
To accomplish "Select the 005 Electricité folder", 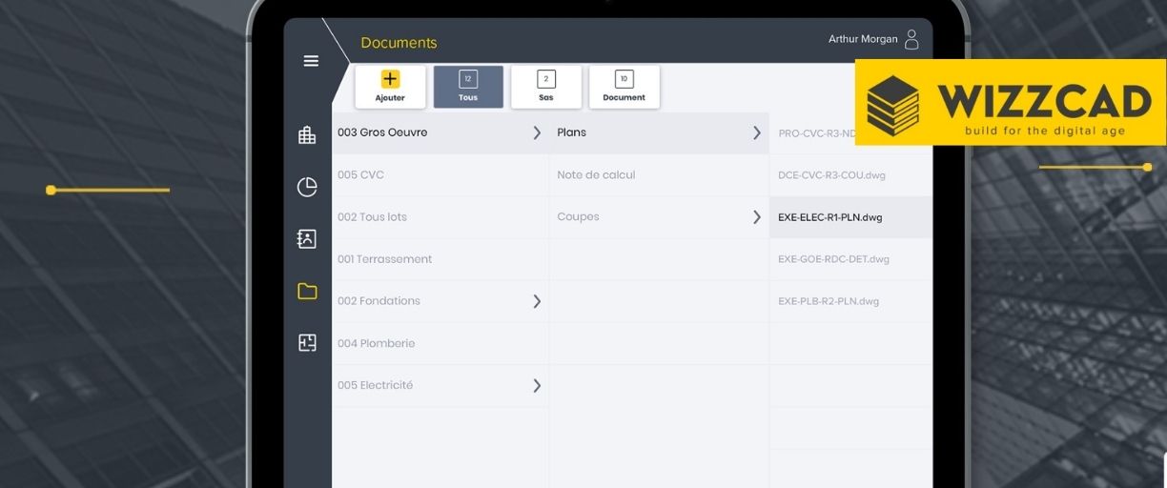I will [440, 386].
